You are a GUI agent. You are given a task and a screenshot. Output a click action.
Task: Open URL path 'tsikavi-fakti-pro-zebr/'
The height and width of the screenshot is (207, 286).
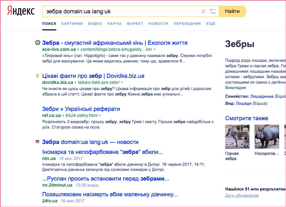coord(99,82)
